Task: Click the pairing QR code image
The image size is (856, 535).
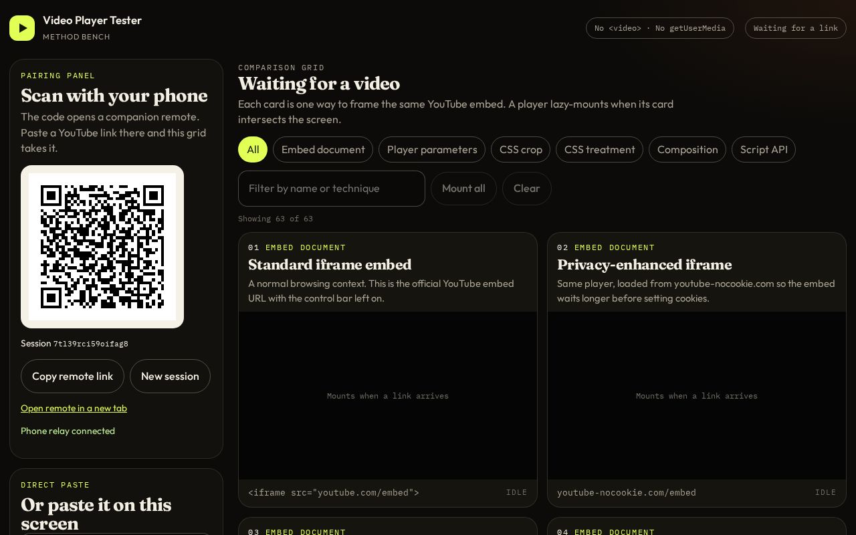Action: coord(102,247)
